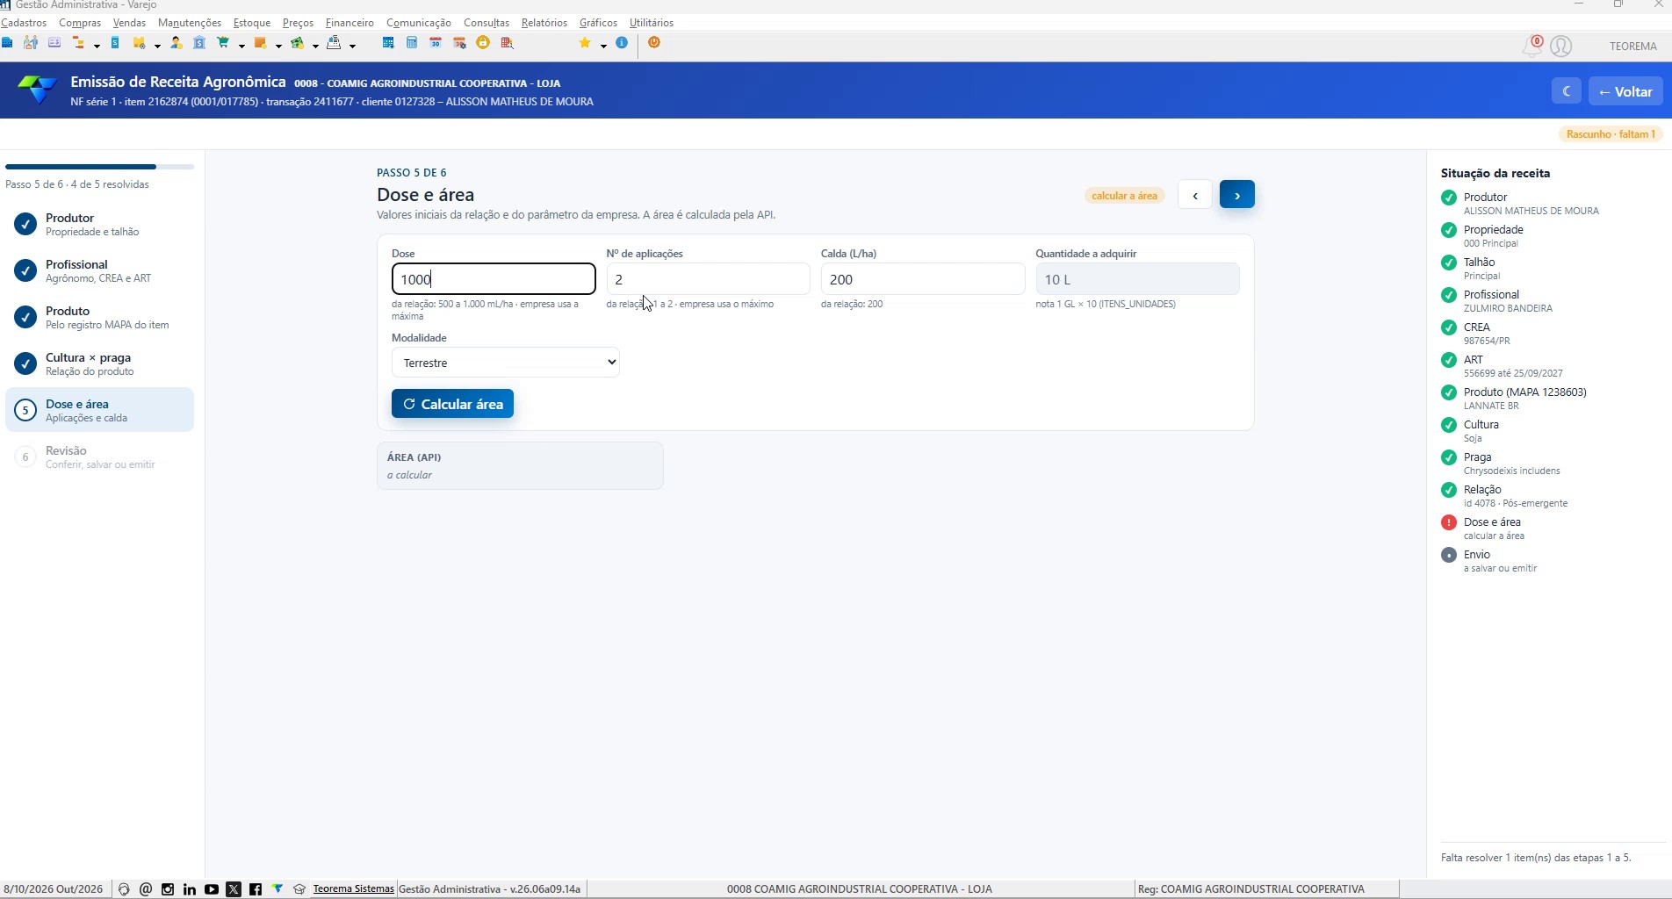Open the Instagram icon in status bar
The image size is (1672, 899).
point(168,889)
